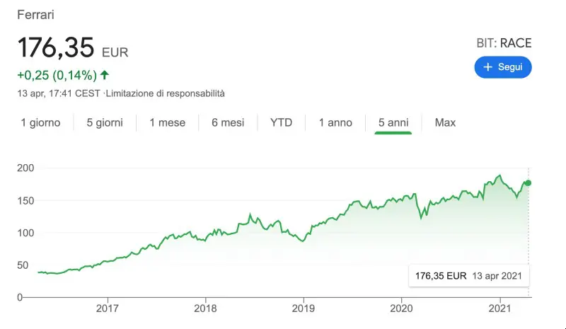The width and height of the screenshot is (566, 329).
Task: Click the green upward arrow price indicator
Action: click(105, 75)
